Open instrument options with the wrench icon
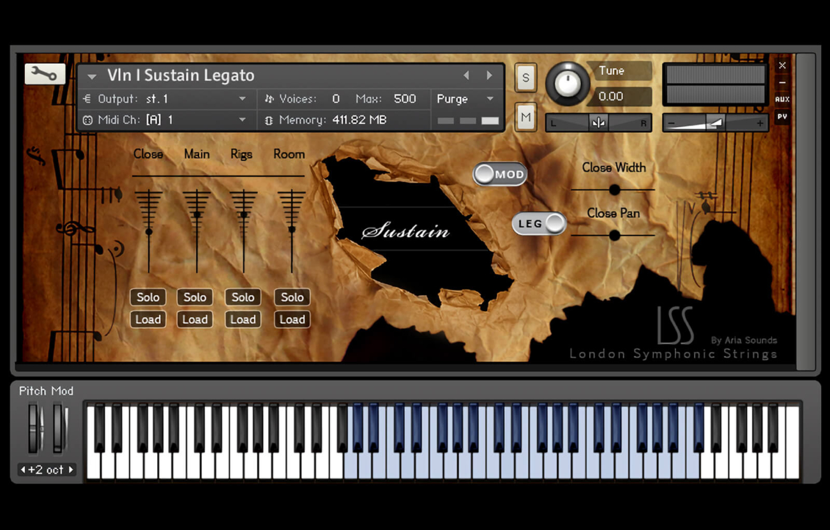The width and height of the screenshot is (830, 530). pos(45,74)
